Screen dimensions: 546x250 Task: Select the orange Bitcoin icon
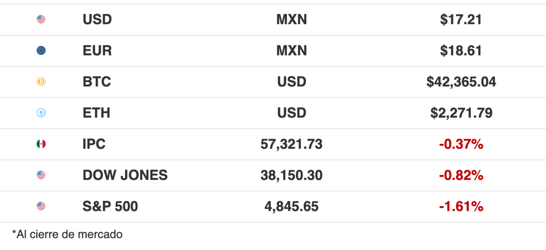41,82
